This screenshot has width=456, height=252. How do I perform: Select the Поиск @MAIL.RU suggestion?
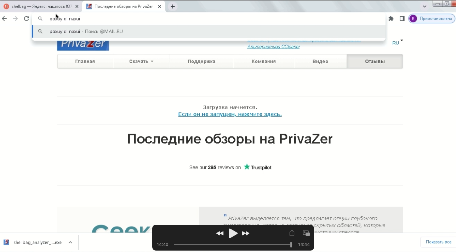coord(86,31)
